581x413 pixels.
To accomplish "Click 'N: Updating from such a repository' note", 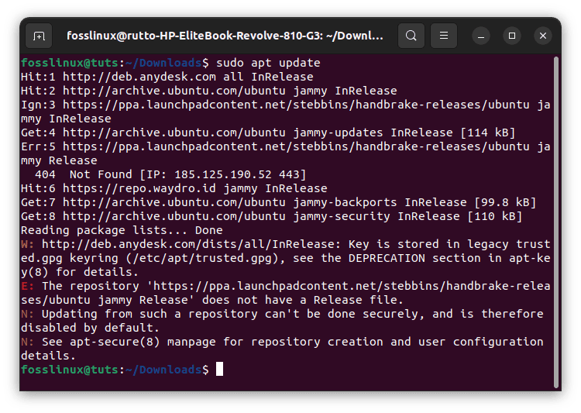I will 282,321.
